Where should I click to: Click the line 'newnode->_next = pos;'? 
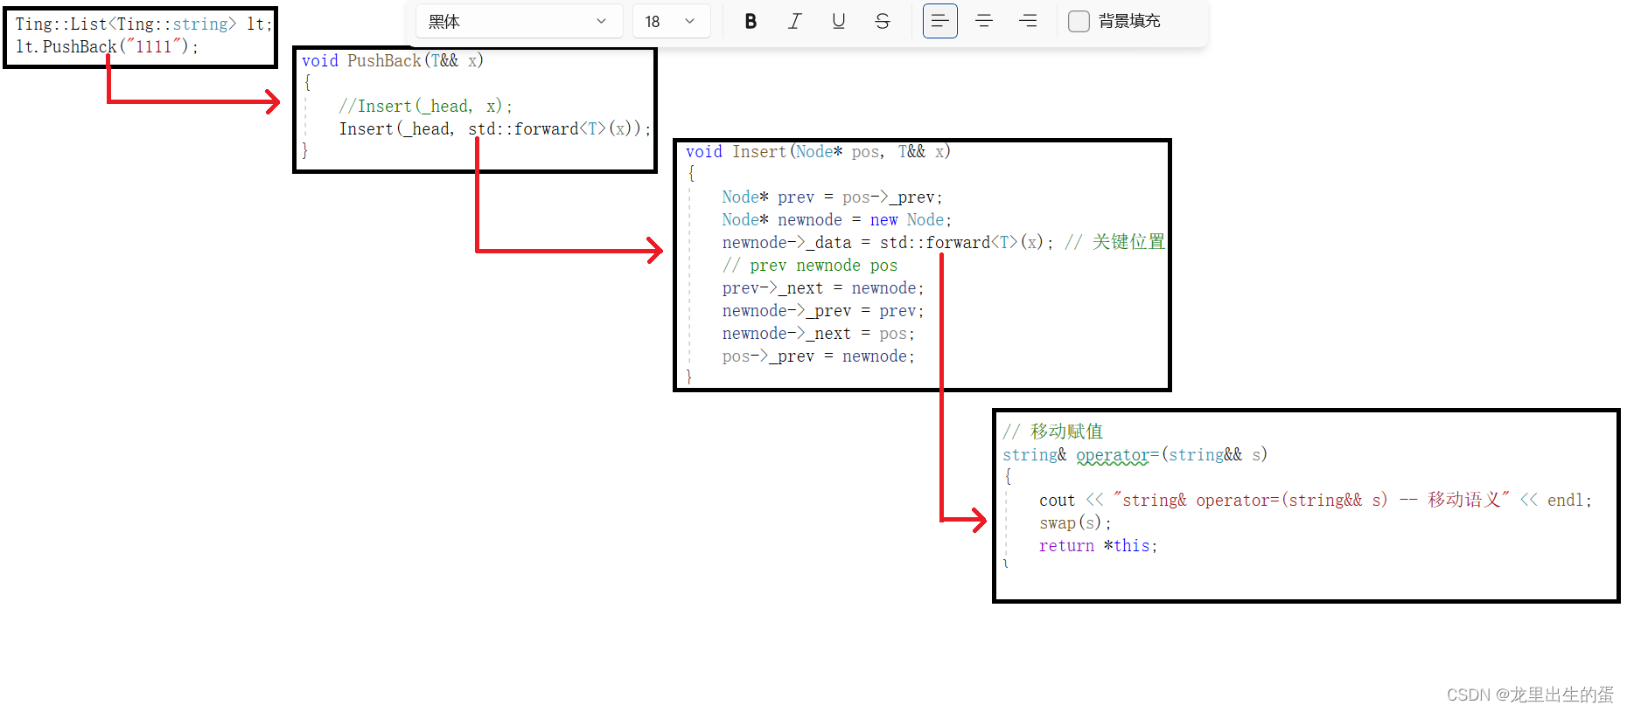pos(818,334)
